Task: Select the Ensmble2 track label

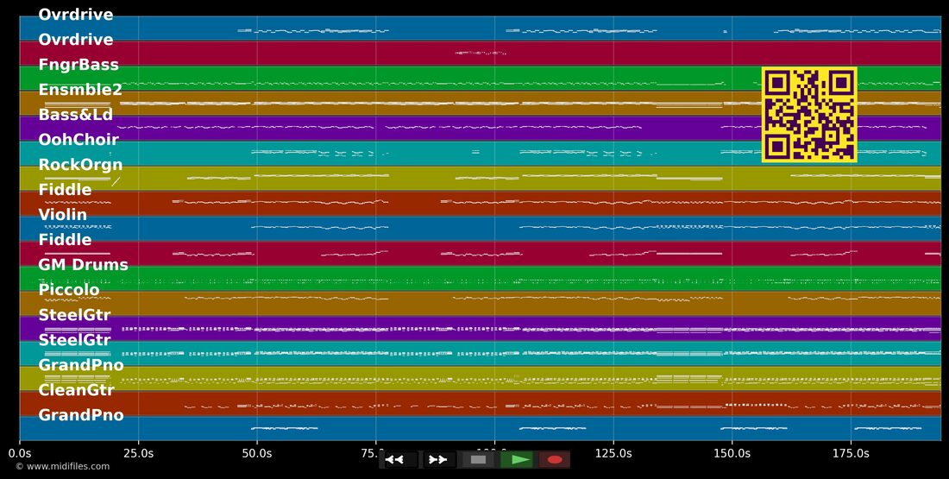Action: [80, 90]
